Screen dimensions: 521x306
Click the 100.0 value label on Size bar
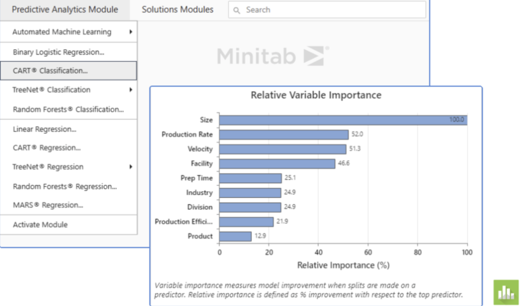click(x=456, y=119)
